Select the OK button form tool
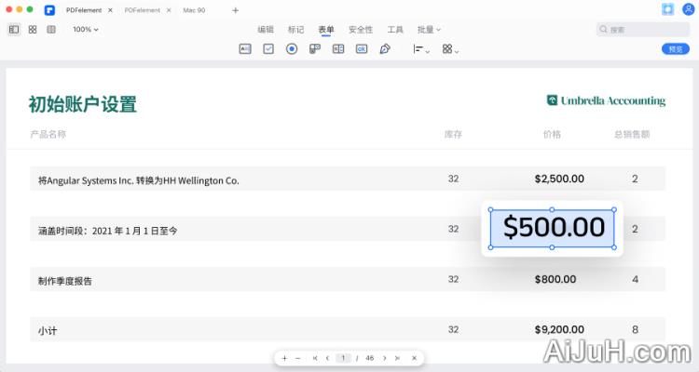Screen dimensions: 699x372 362,49
